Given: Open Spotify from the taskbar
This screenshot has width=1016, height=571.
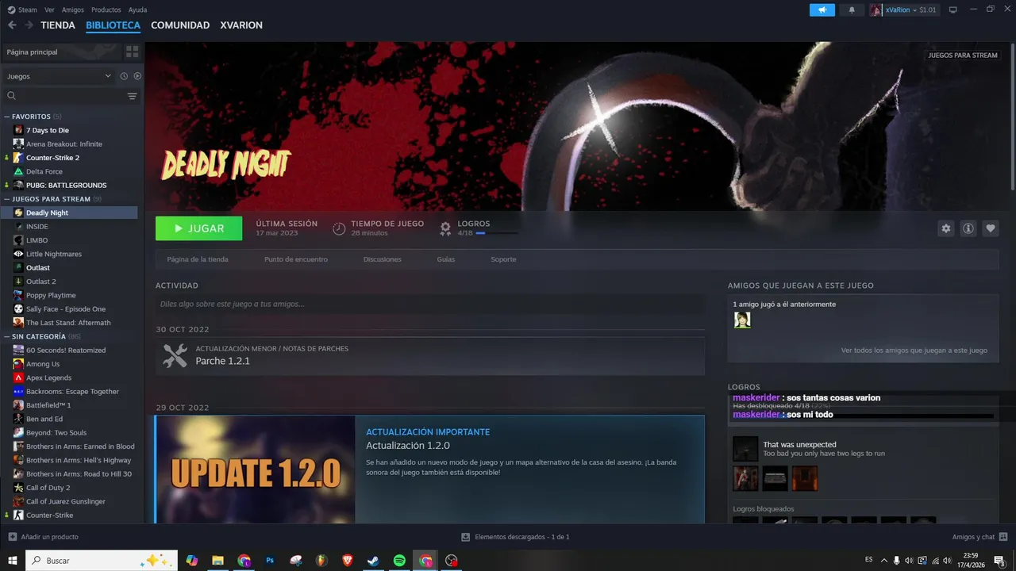Looking at the screenshot, I should point(399,561).
